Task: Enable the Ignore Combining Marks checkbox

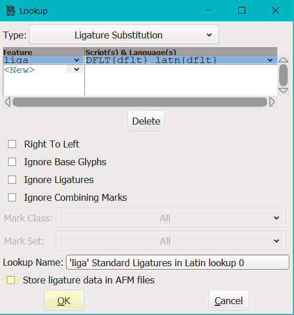Action: (12, 197)
